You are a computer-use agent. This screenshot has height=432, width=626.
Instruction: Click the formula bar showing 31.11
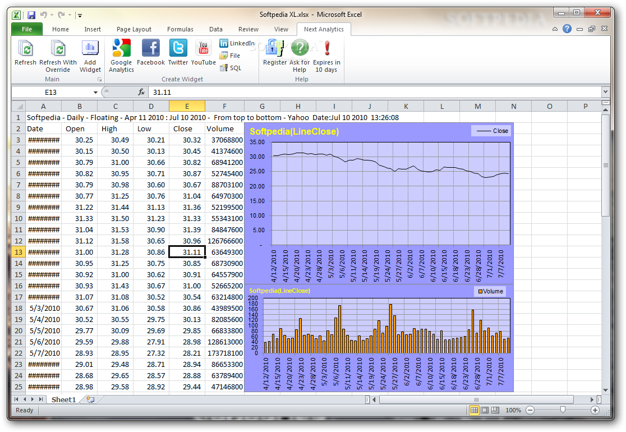[375, 92]
